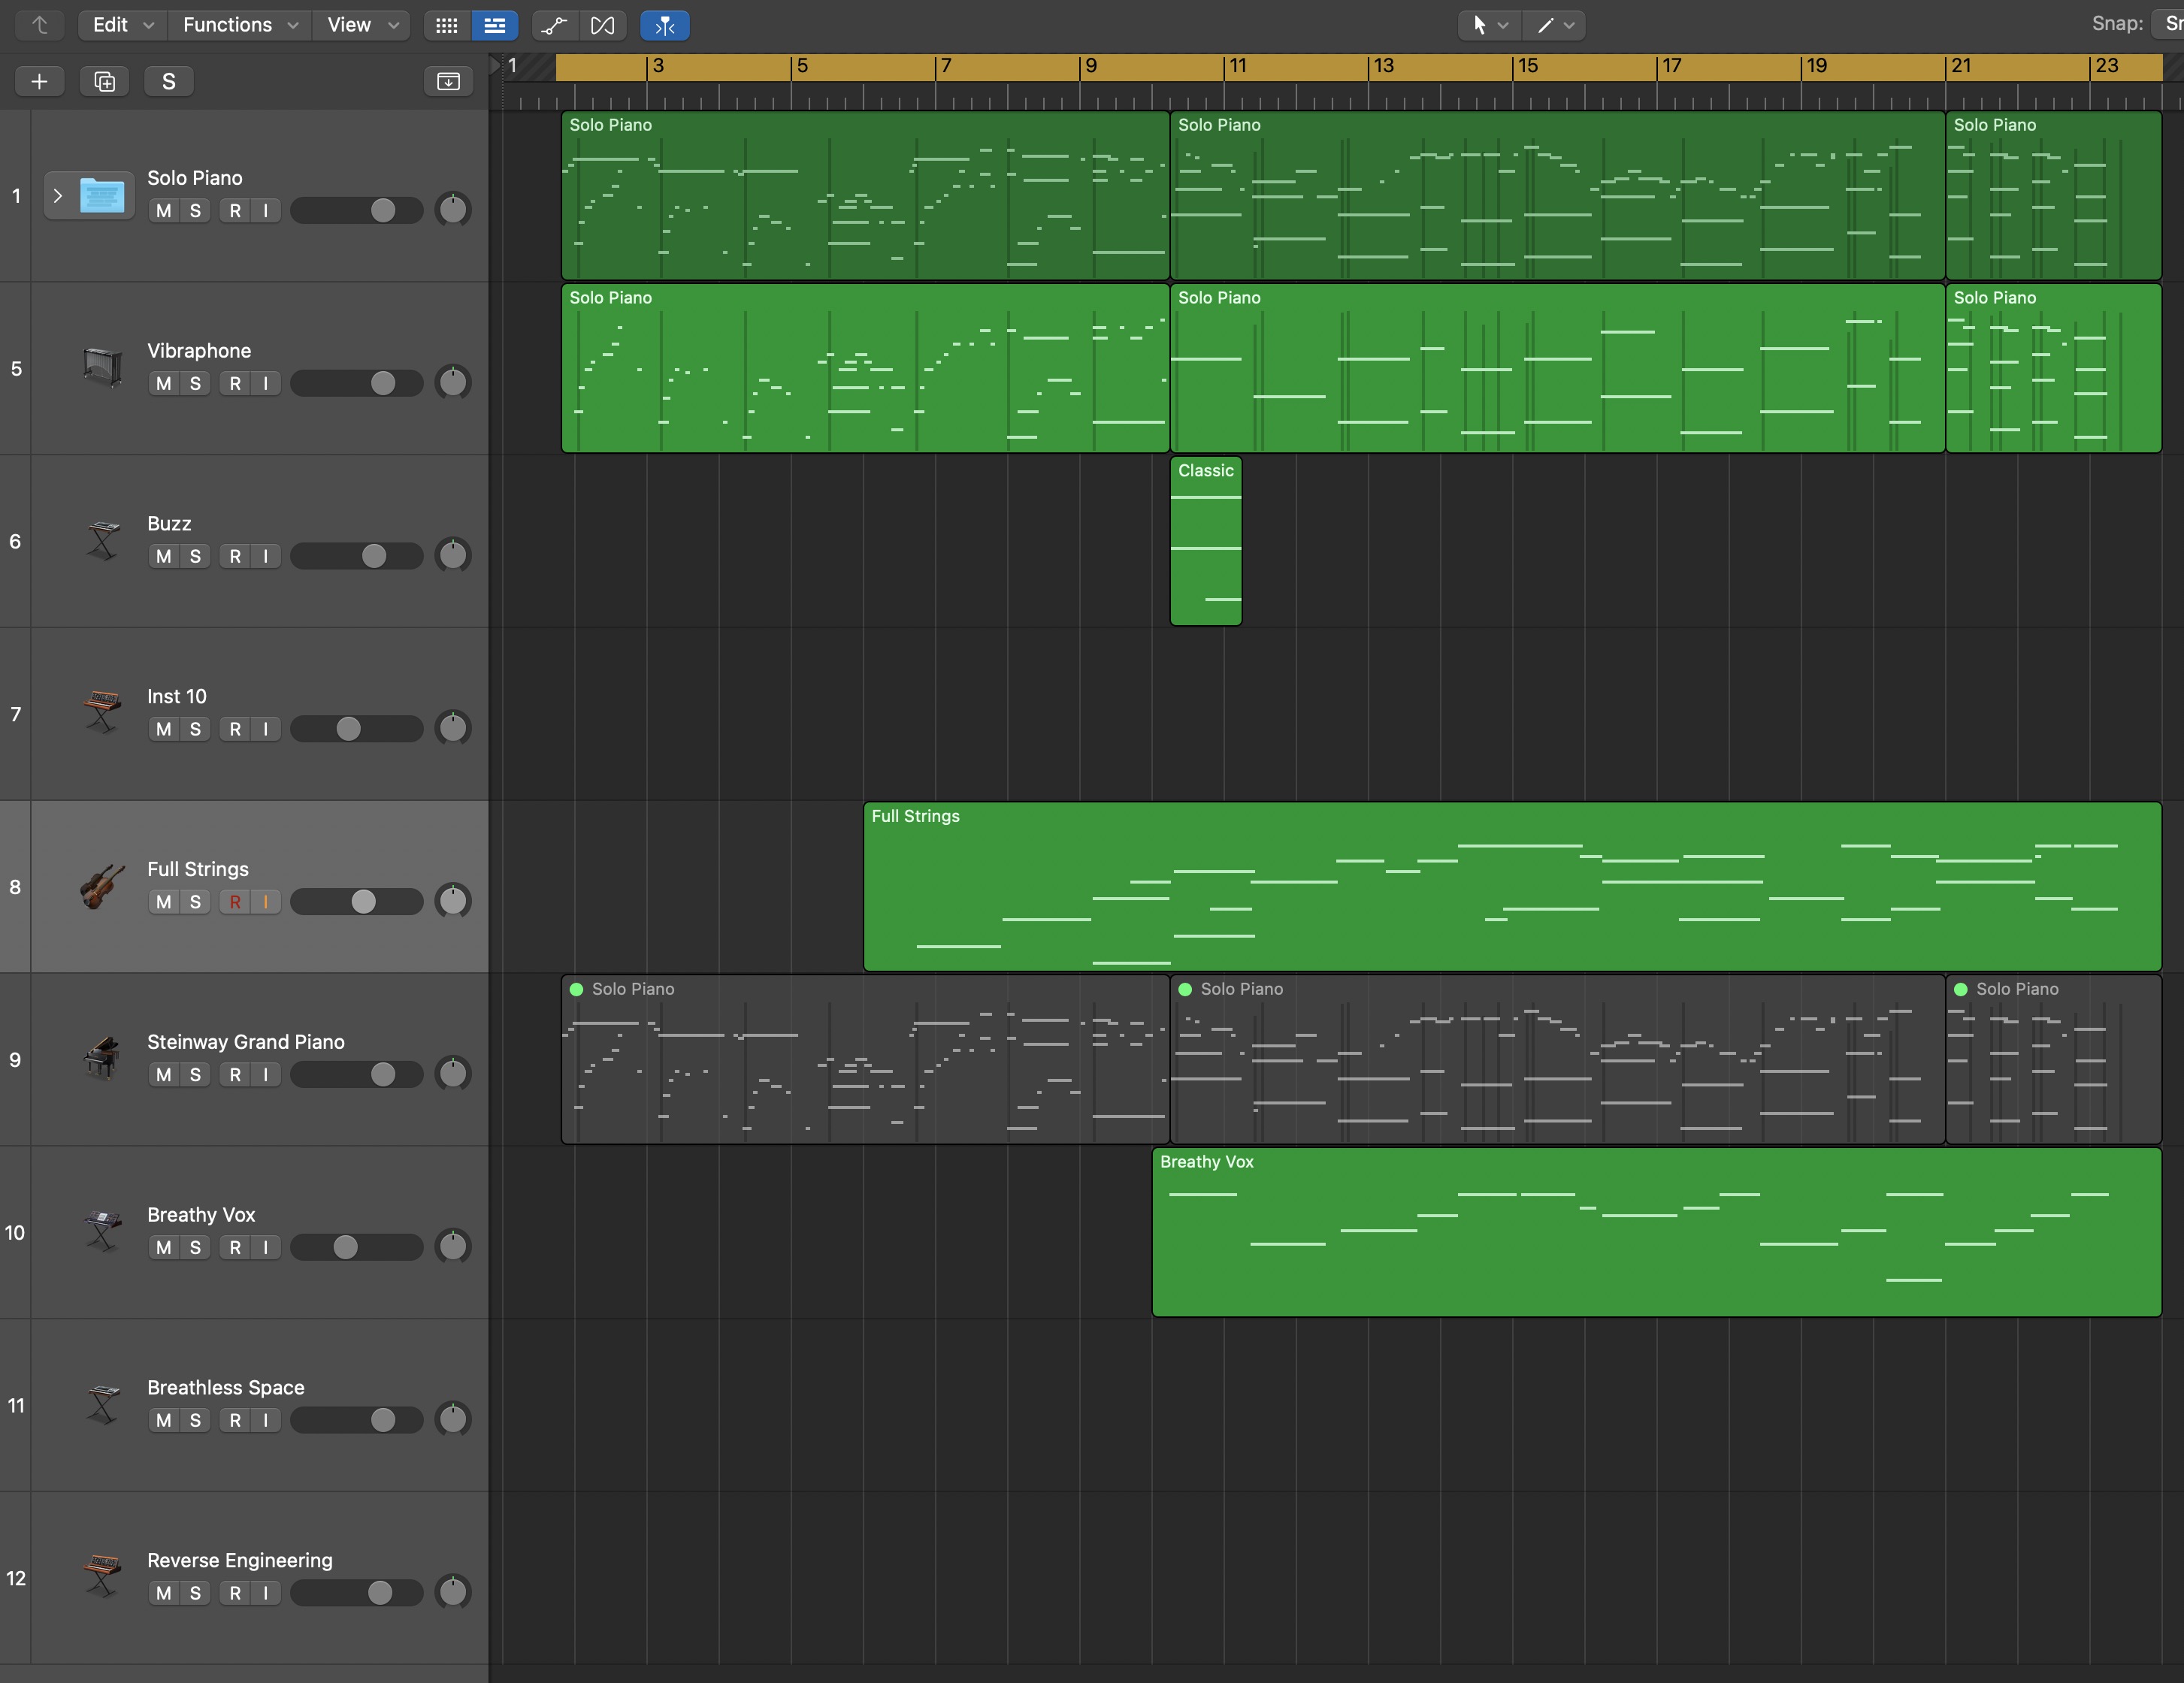Toggle the Catch Playhead icon
2184x1683 pixels.
[x=664, y=25]
